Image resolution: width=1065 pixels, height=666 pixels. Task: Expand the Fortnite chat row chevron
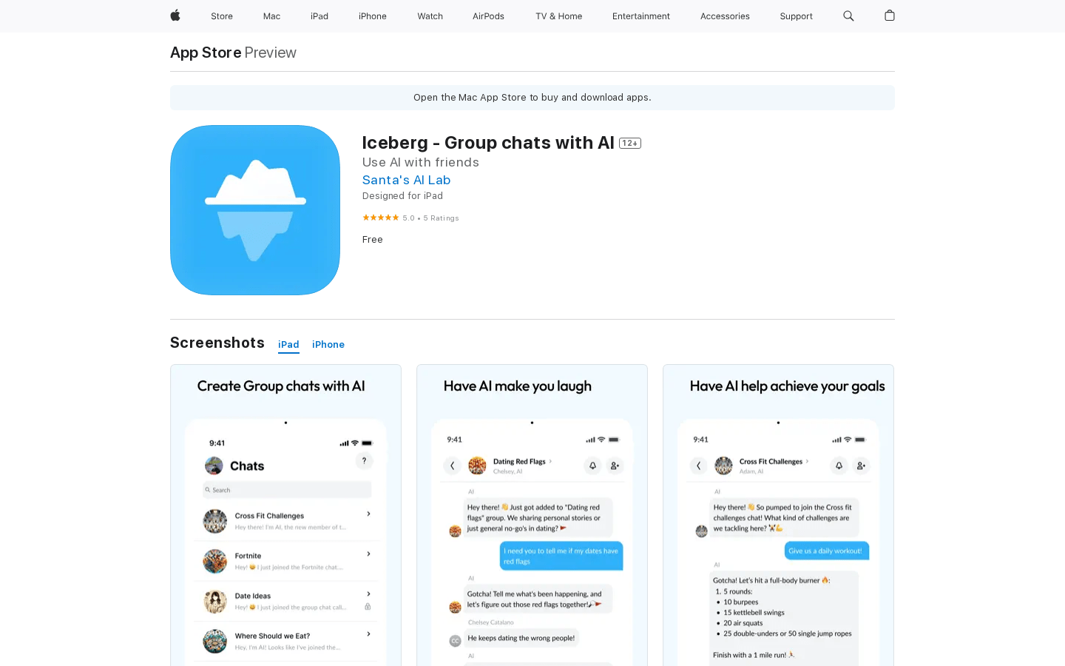(x=368, y=554)
